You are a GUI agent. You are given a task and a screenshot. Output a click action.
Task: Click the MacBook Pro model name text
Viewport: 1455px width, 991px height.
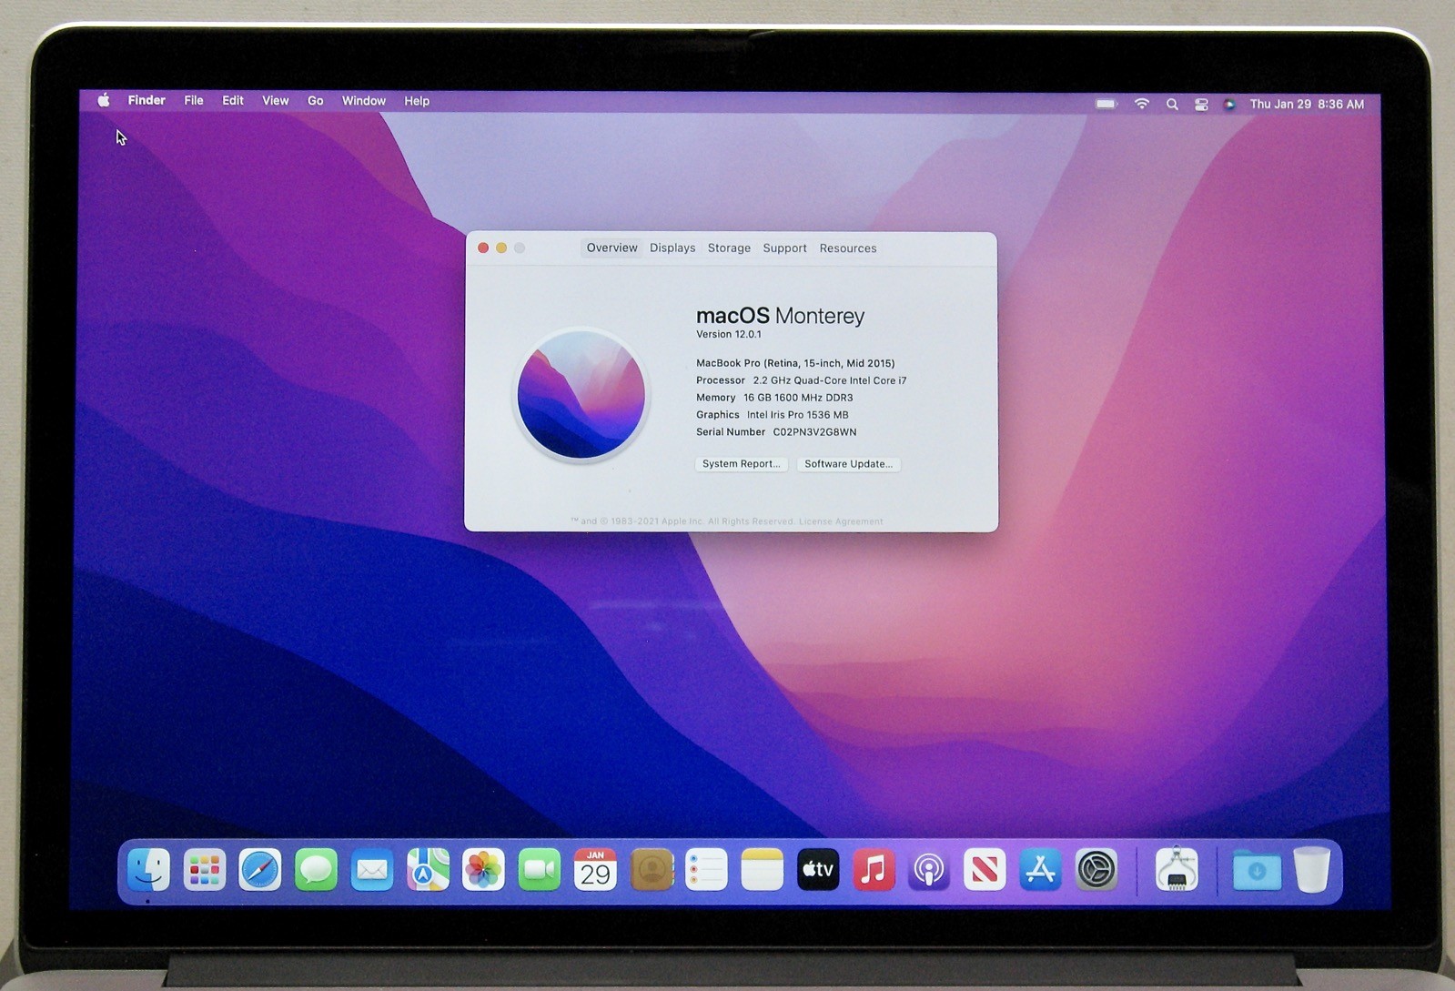tap(795, 363)
